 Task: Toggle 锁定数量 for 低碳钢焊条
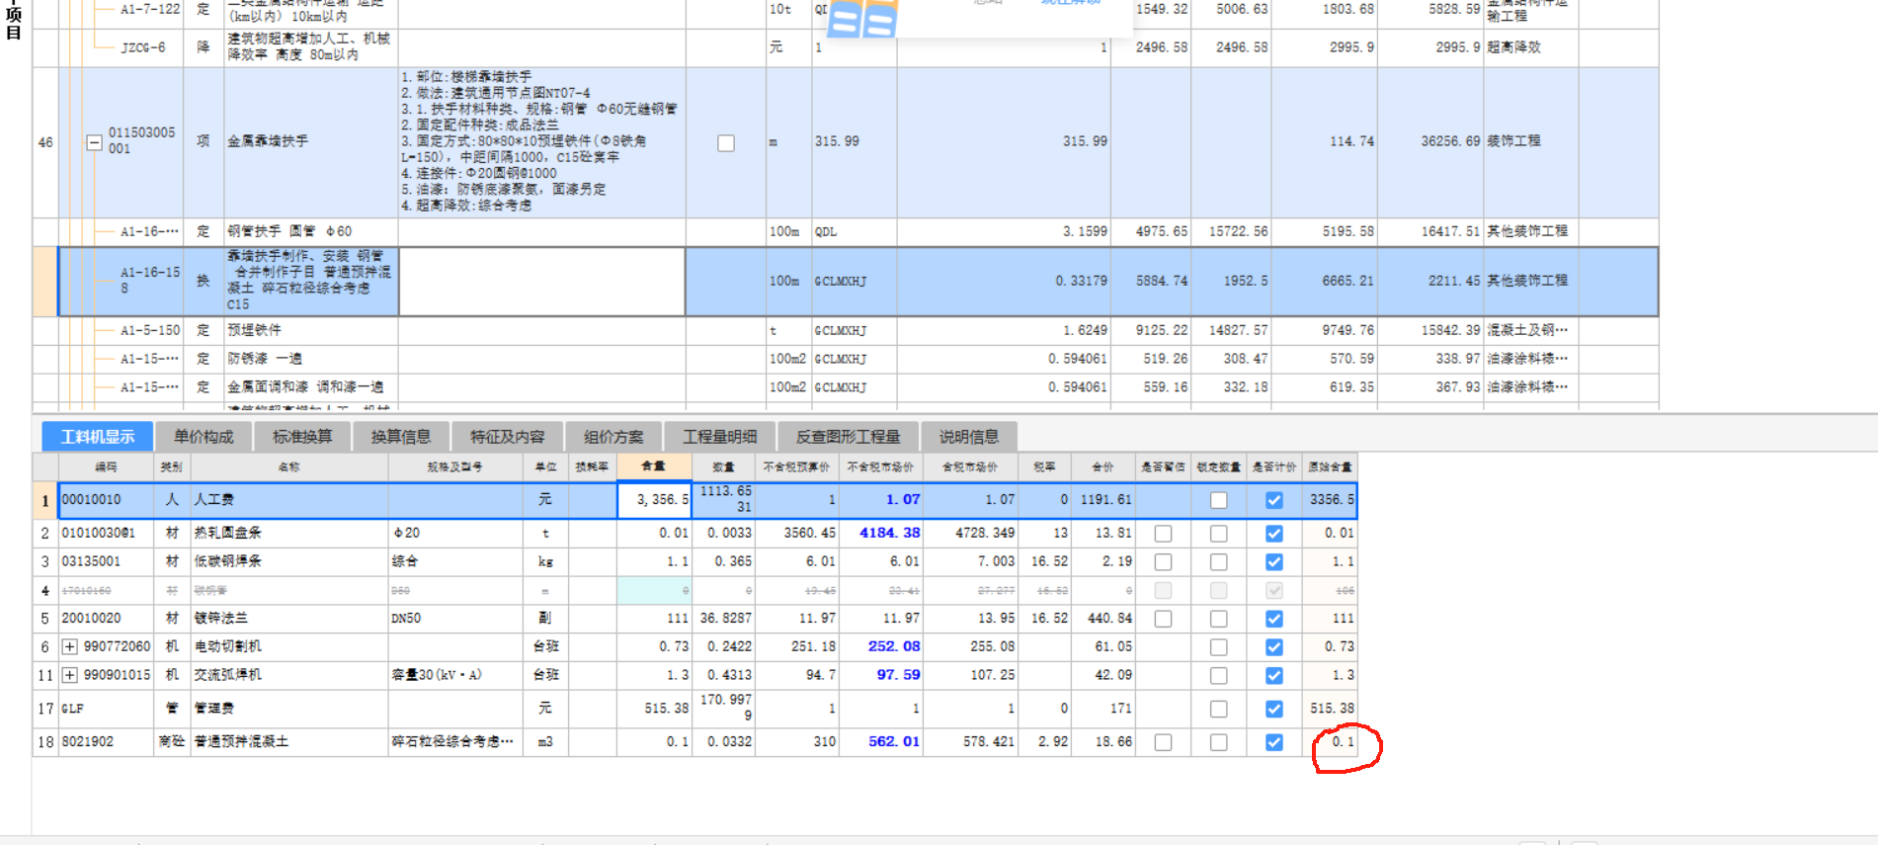pos(1219,561)
